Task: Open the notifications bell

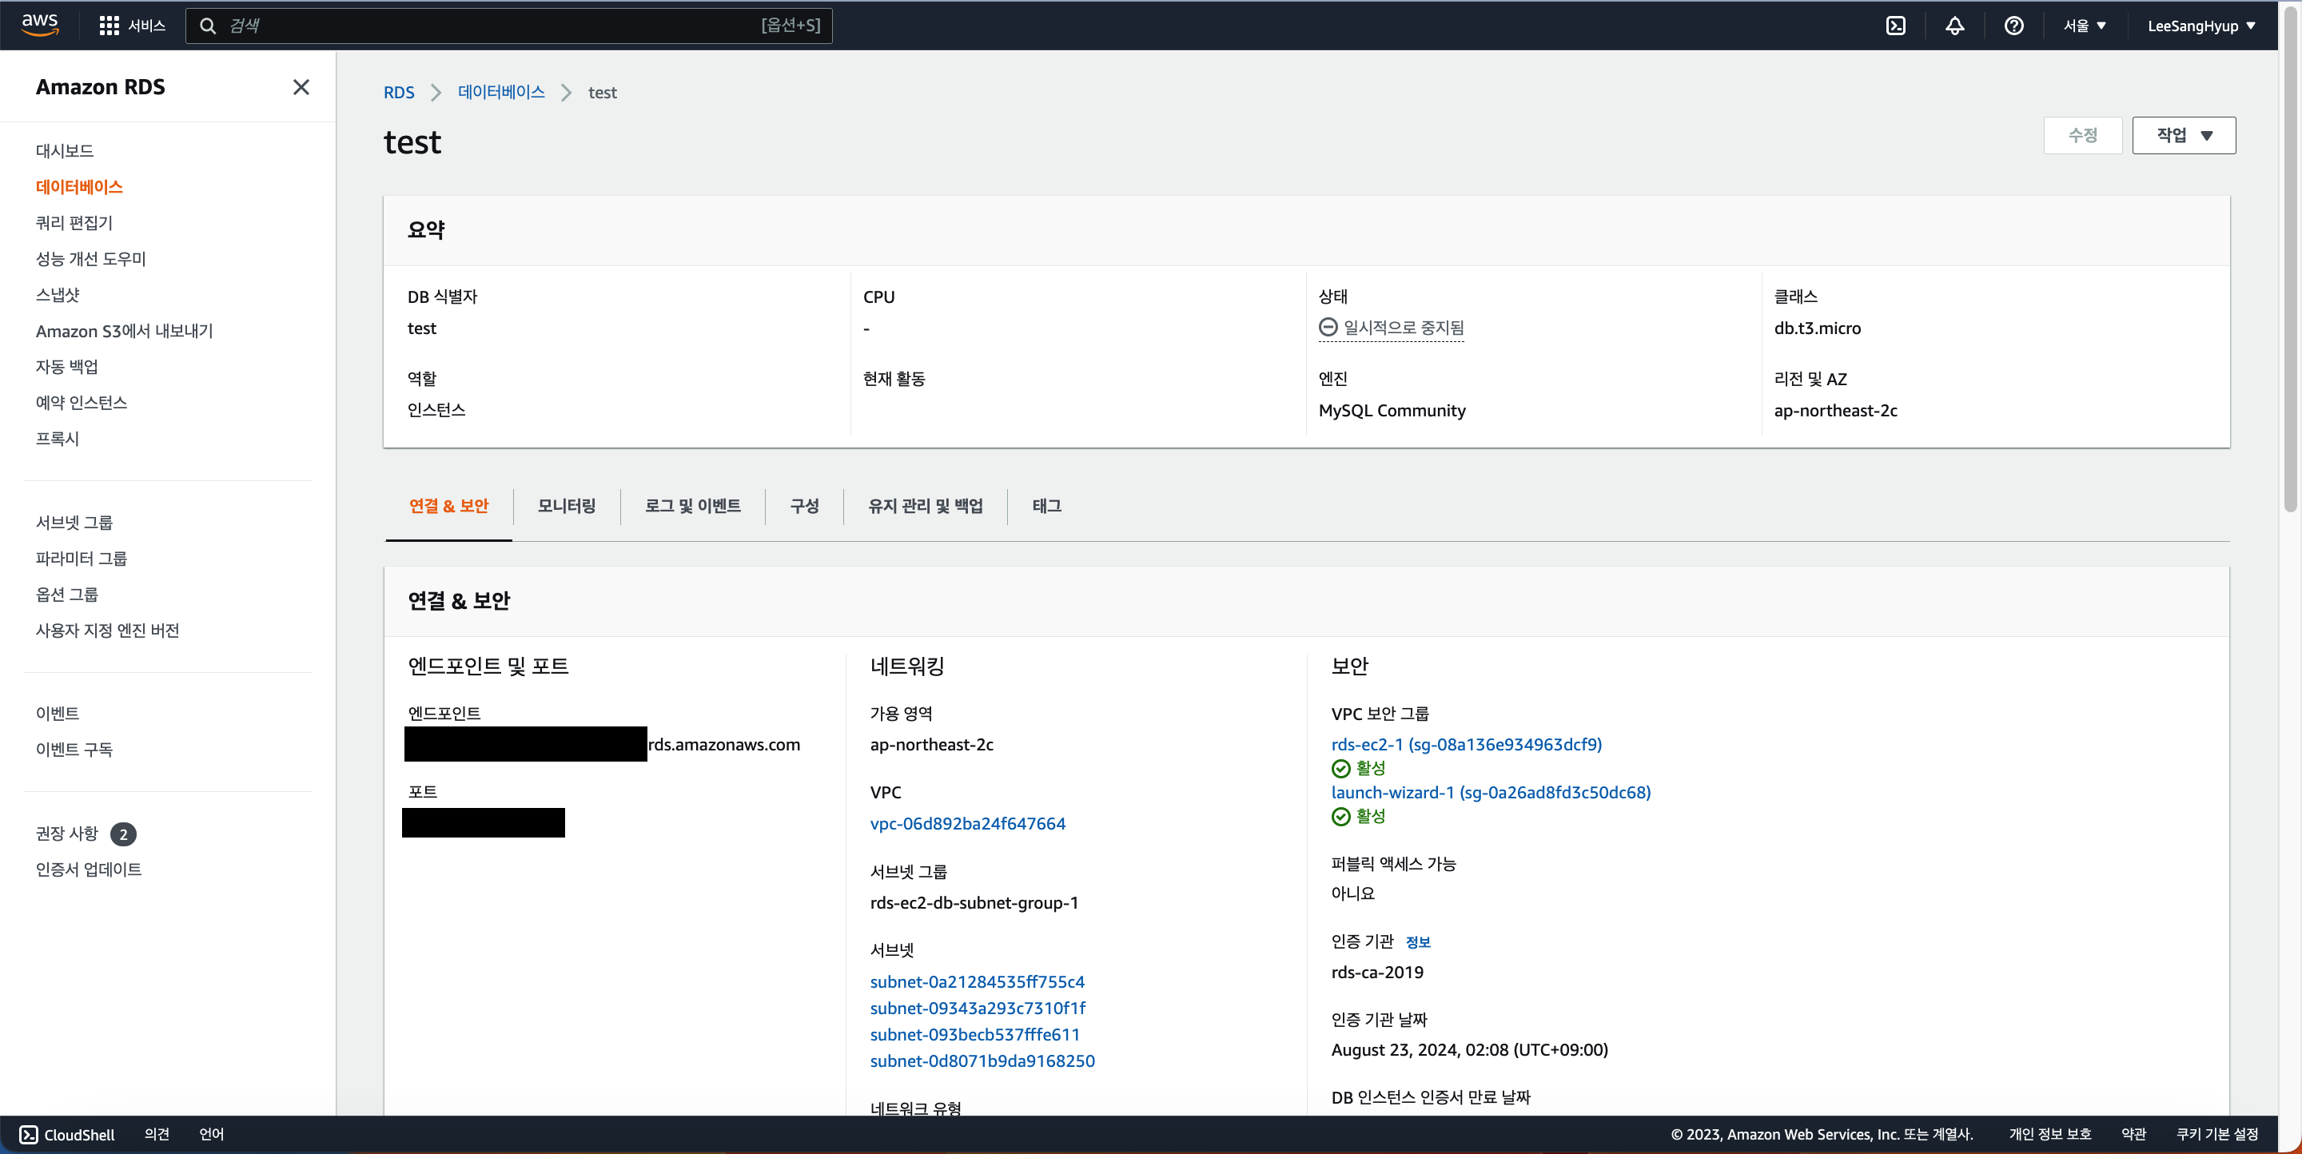Action: coord(1954,26)
